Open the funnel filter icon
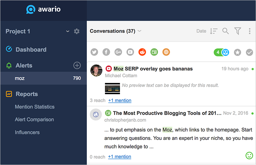This screenshot has height=165, width=256. (x=237, y=31)
